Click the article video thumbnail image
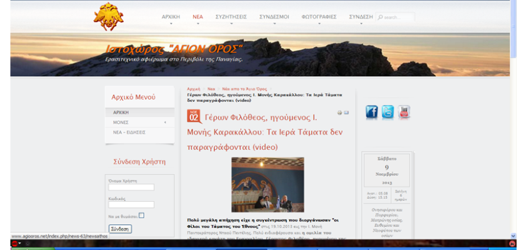Screen dimensions: 530x250 pyautogui.click(x=267, y=184)
